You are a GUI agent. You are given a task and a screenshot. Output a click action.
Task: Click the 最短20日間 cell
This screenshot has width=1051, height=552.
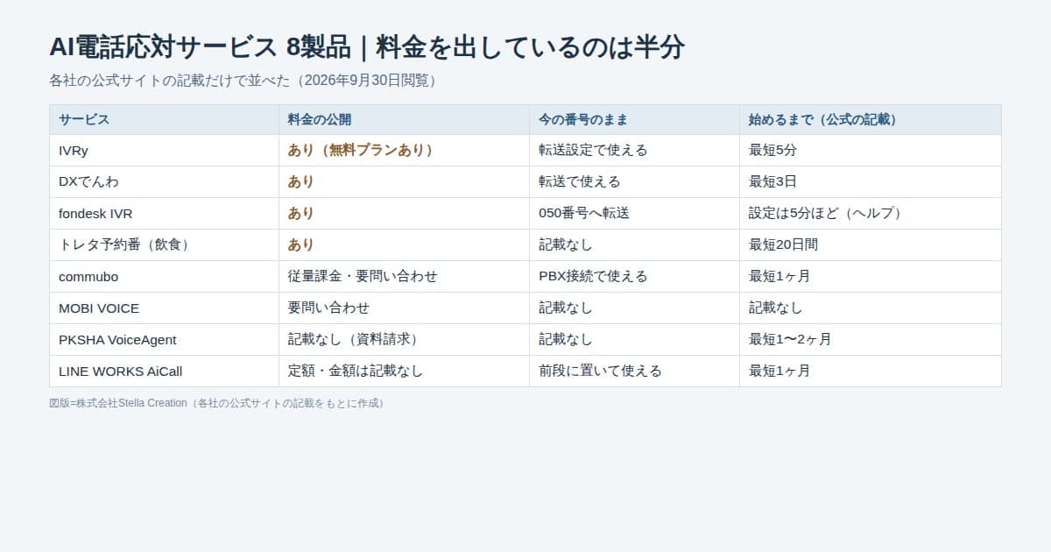870,244
